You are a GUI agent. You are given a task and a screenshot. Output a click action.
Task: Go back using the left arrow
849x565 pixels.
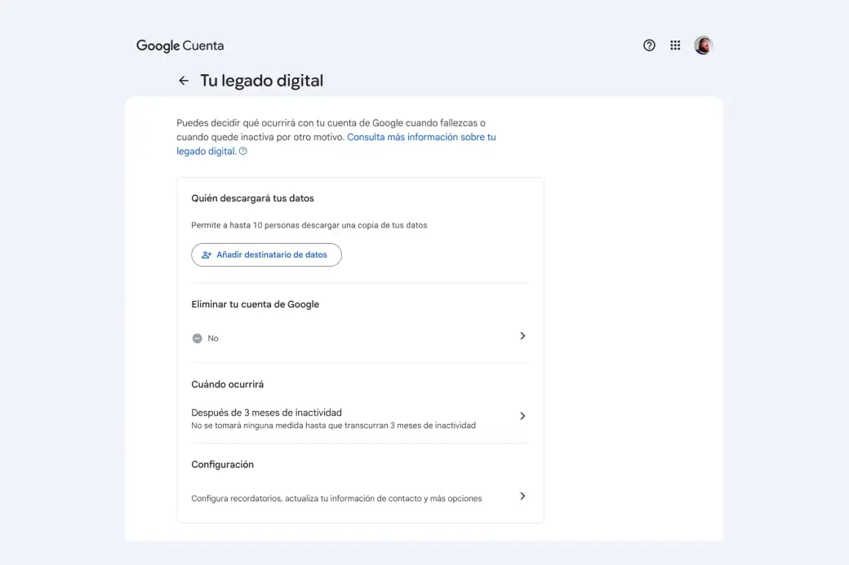[x=184, y=81]
